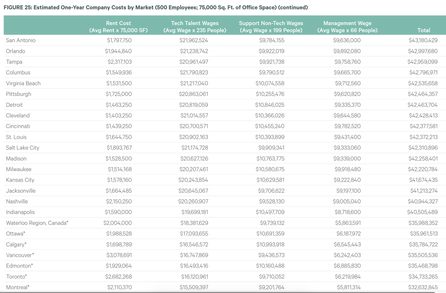Select Montreal management wage $5,811,314

348,288
